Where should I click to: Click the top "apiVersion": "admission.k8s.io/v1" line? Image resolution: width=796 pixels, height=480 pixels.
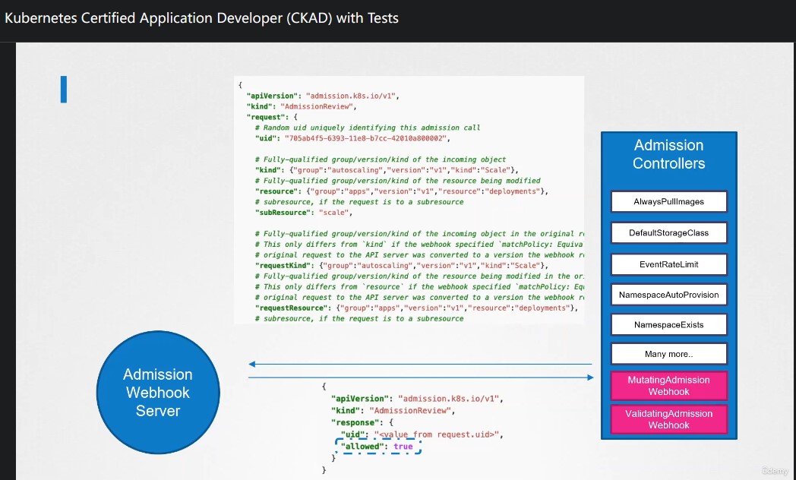coord(323,96)
